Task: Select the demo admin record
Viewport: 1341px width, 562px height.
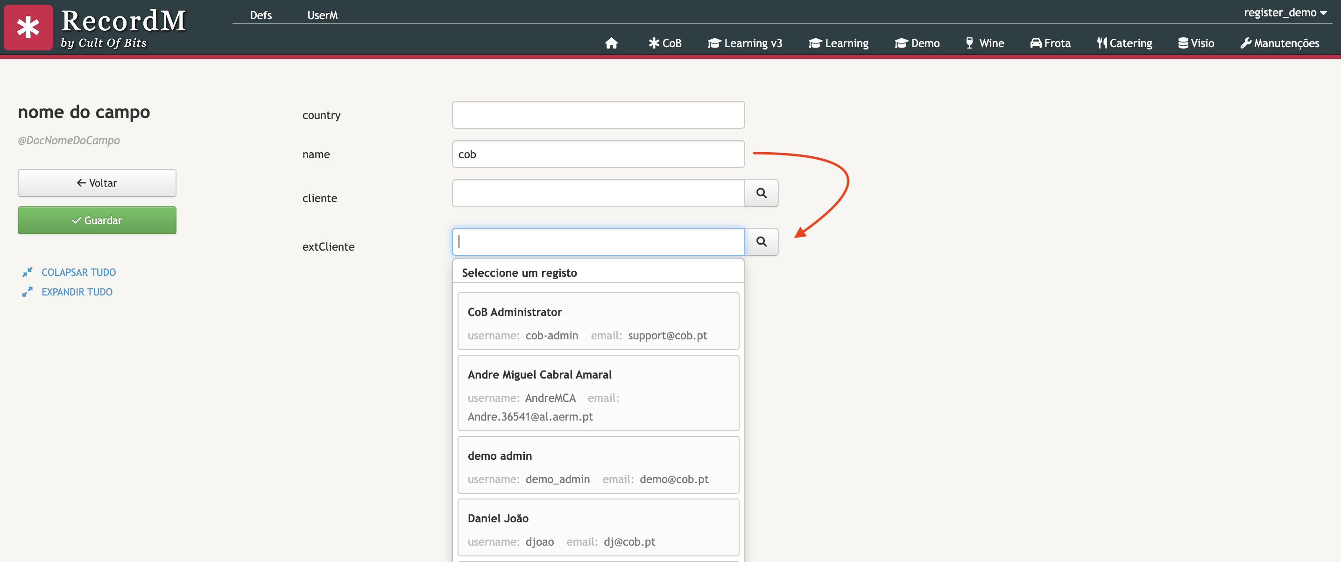Action: pos(598,465)
